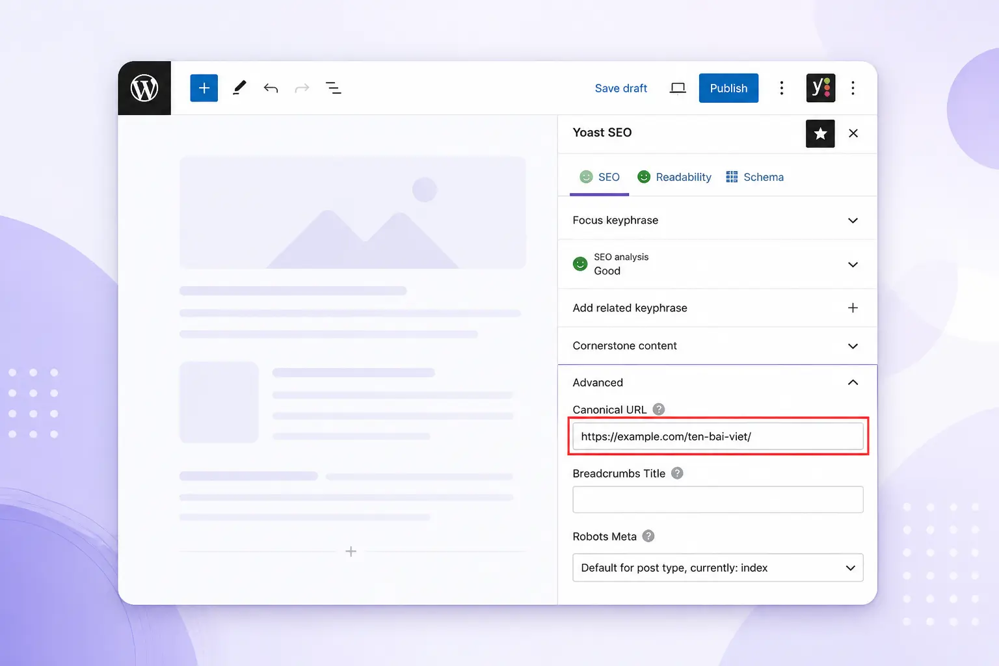Click the featured image placeholder
Screen dimensions: 999x666
tap(353, 212)
